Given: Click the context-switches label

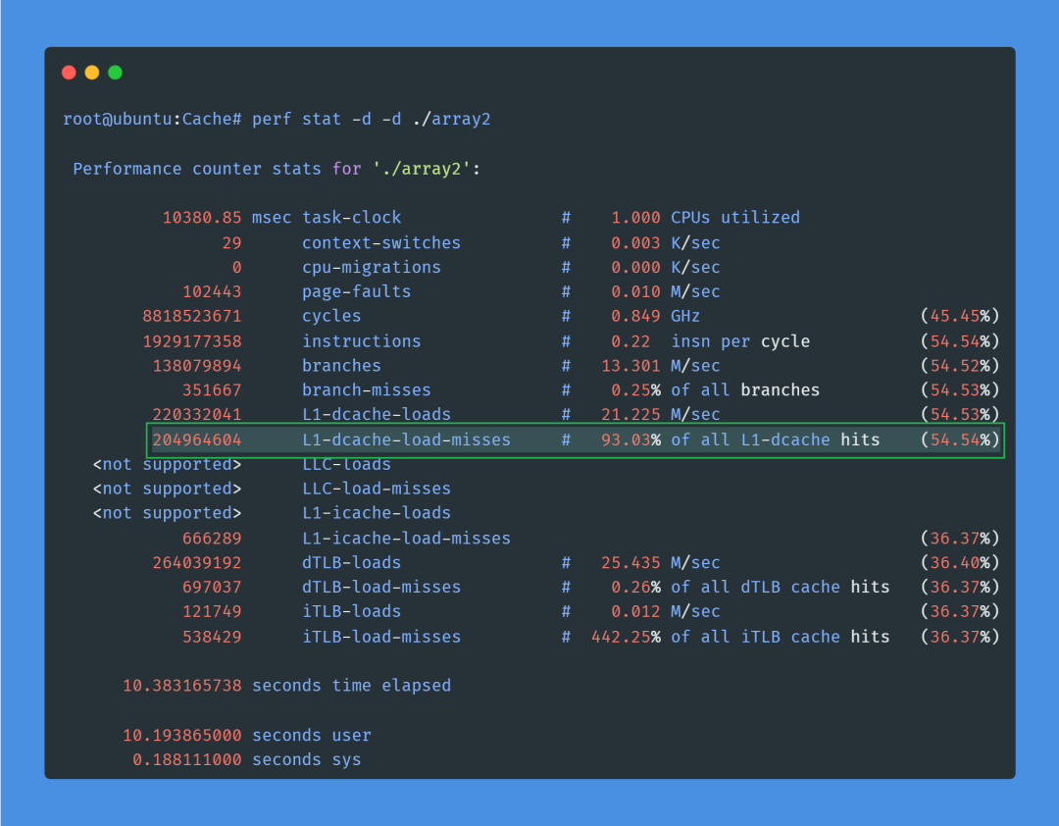Looking at the screenshot, I should (380, 242).
